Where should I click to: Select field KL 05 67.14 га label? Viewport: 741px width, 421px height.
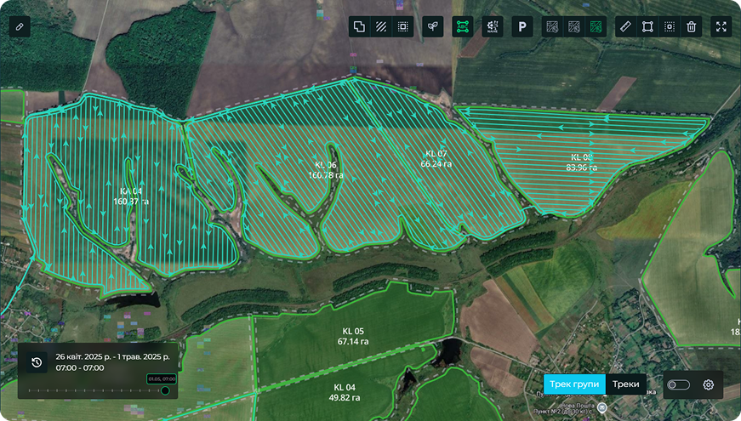[x=353, y=336]
